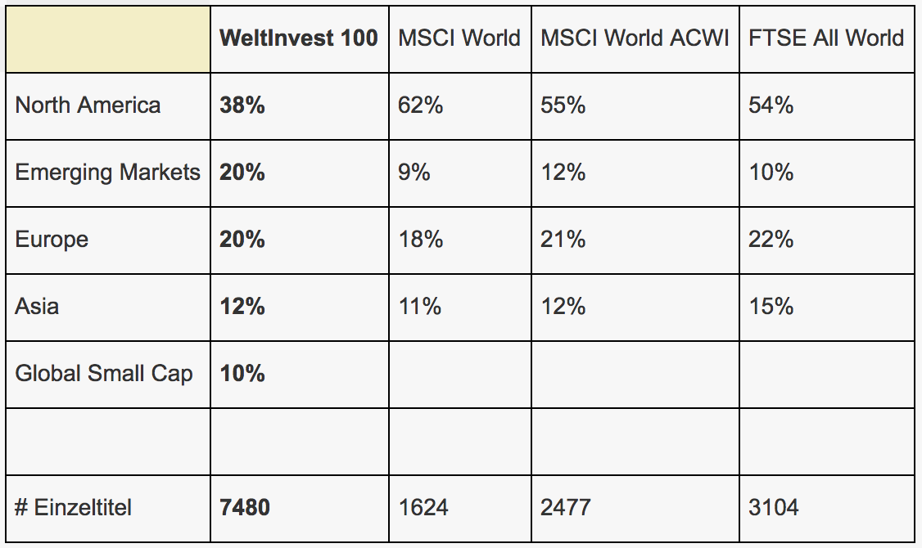Select the North America row label
This screenshot has height=548, width=922.
pyautogui.click(x=88, y=106)
